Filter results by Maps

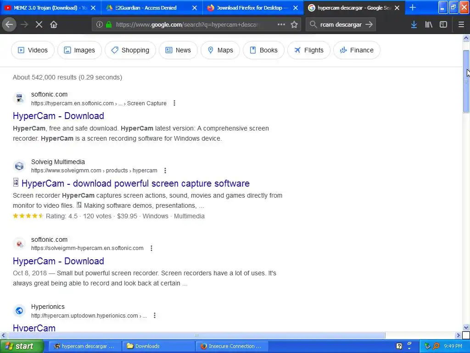click(220, 50)
